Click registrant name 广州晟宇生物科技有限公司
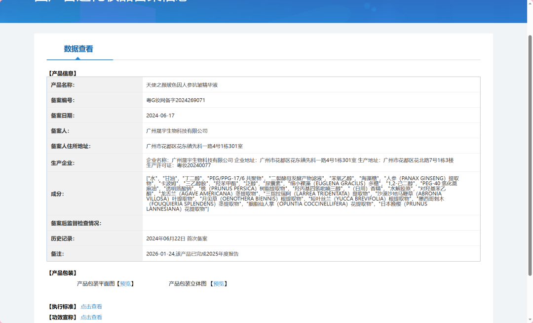Image resolution: width=533 pixels, height=323 pixels. [x=177, y=131]
